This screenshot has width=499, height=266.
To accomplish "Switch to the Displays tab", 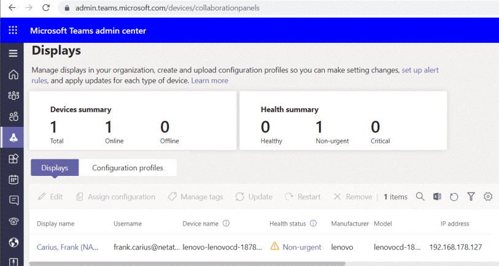I will [x=55, y=167].
